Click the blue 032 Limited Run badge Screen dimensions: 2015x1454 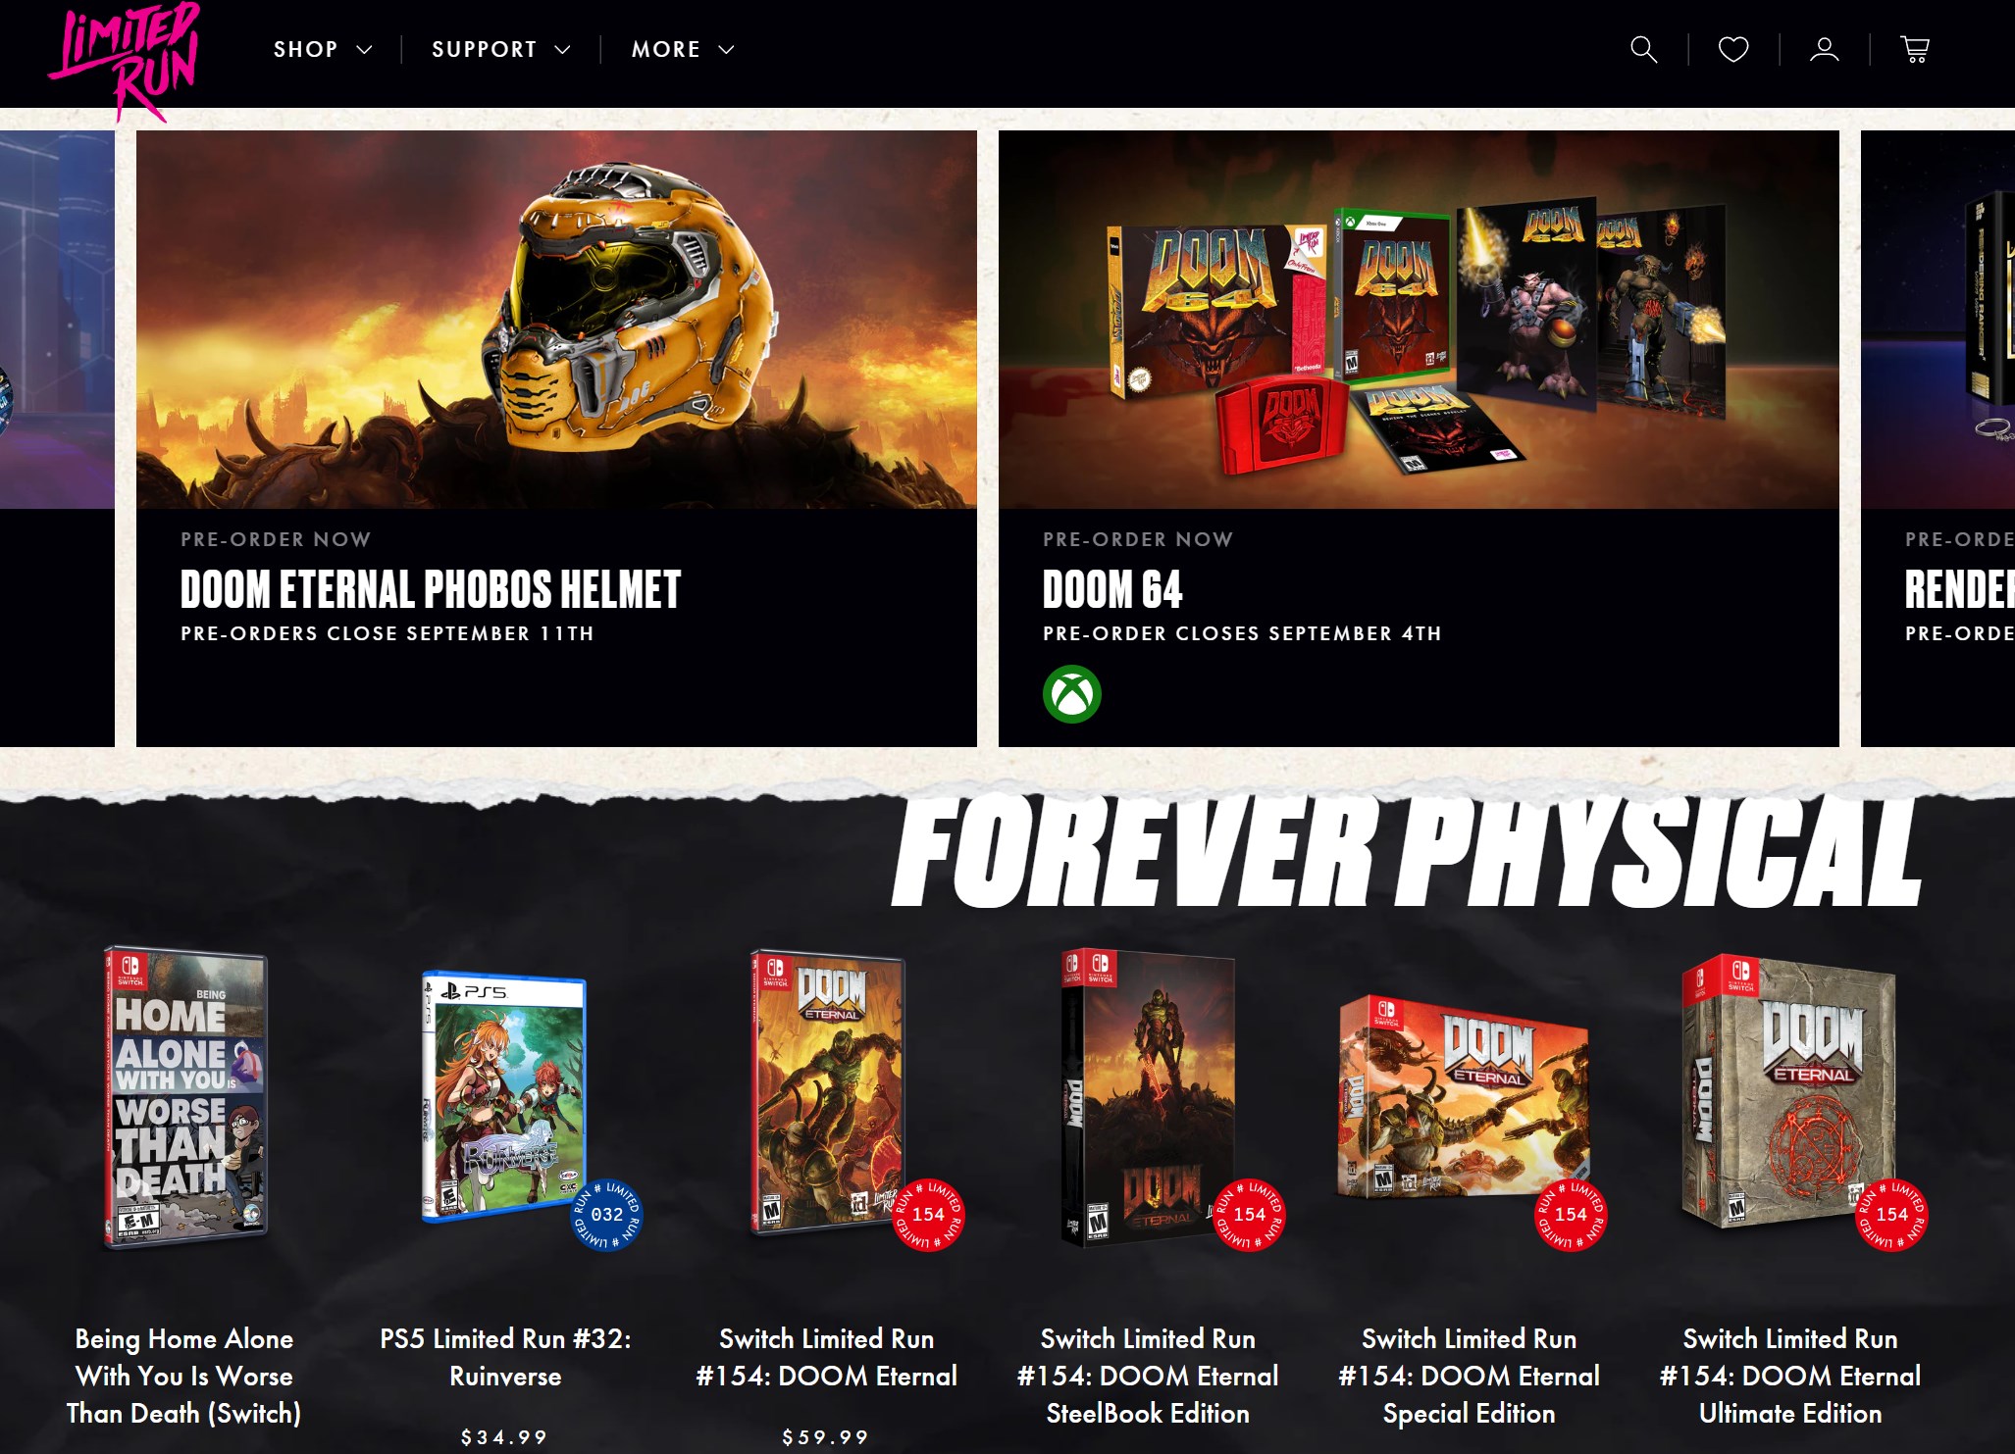pos(606,1215)
